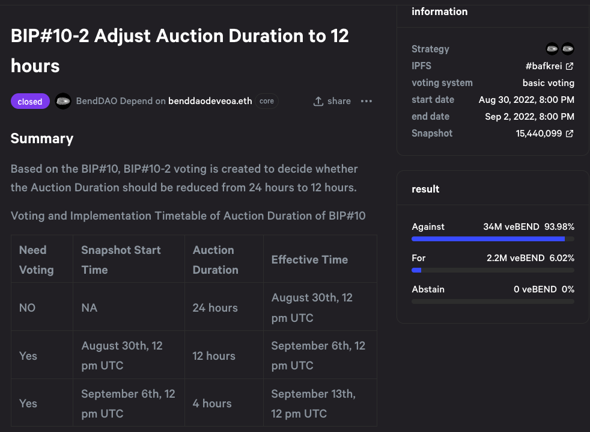
Task: Click the second strategy icon
Action: pyautogui.click(x=568, y=49)
